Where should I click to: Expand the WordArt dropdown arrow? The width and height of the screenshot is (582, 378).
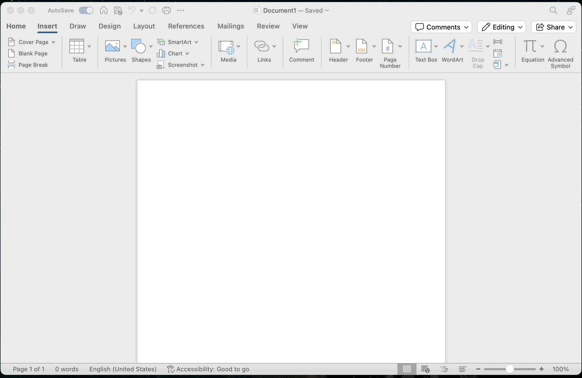pyautogui.click(x=462, y=46)
